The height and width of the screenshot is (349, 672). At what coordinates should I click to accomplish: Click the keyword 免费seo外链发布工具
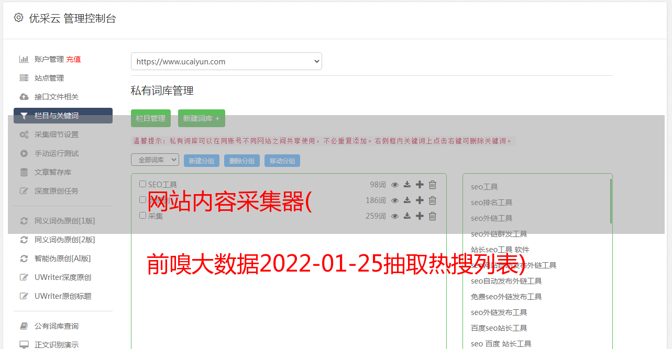pos(506,297)
